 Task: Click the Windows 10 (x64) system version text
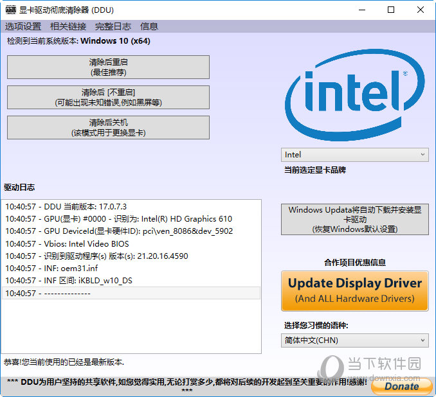coord(115,41)
